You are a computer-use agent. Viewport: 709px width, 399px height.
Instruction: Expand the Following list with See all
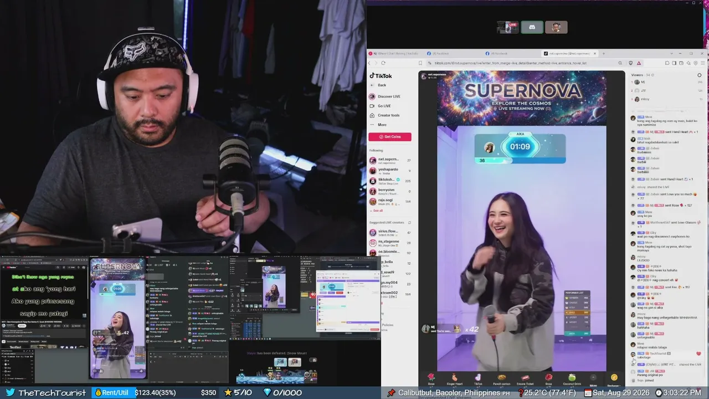pos(377,211)
